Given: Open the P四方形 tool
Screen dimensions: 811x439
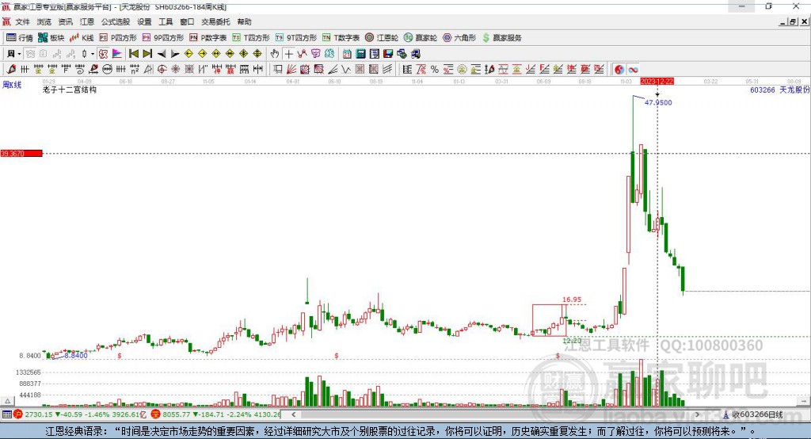Looking at the screenshot, I should [118, 38].
